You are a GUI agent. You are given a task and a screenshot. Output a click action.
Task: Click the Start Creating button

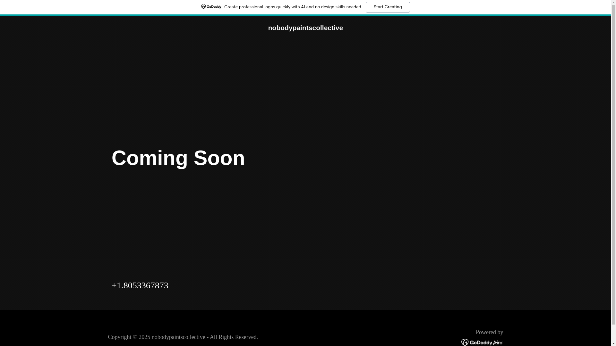click(x=388, y=7)
